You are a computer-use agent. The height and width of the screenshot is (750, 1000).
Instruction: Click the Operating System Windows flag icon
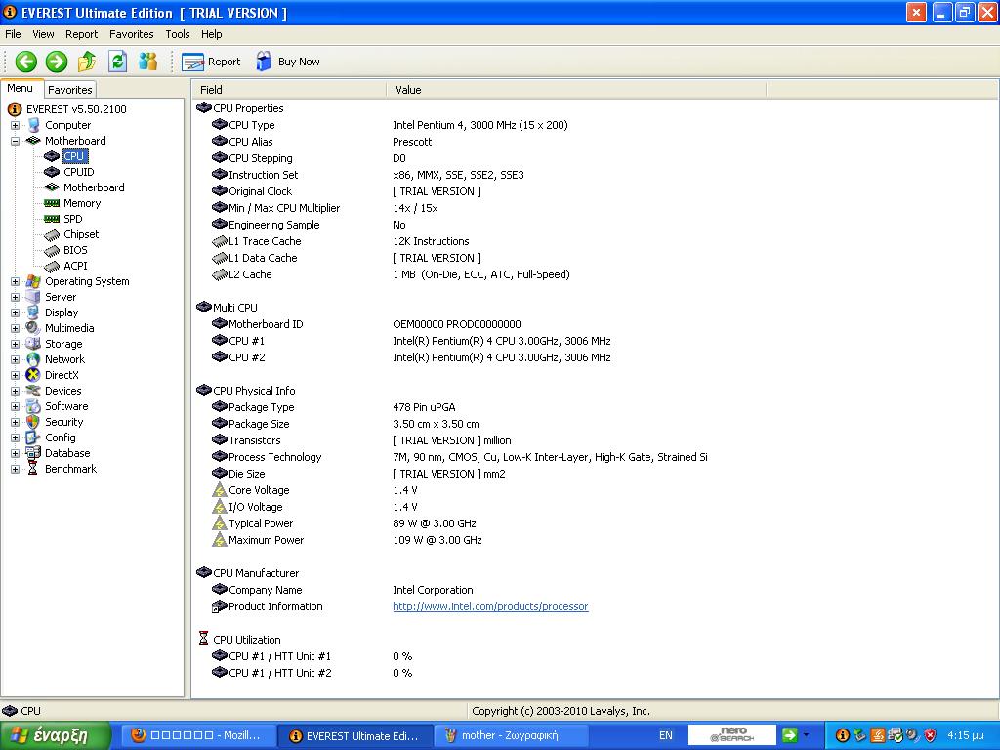(33, 281)
